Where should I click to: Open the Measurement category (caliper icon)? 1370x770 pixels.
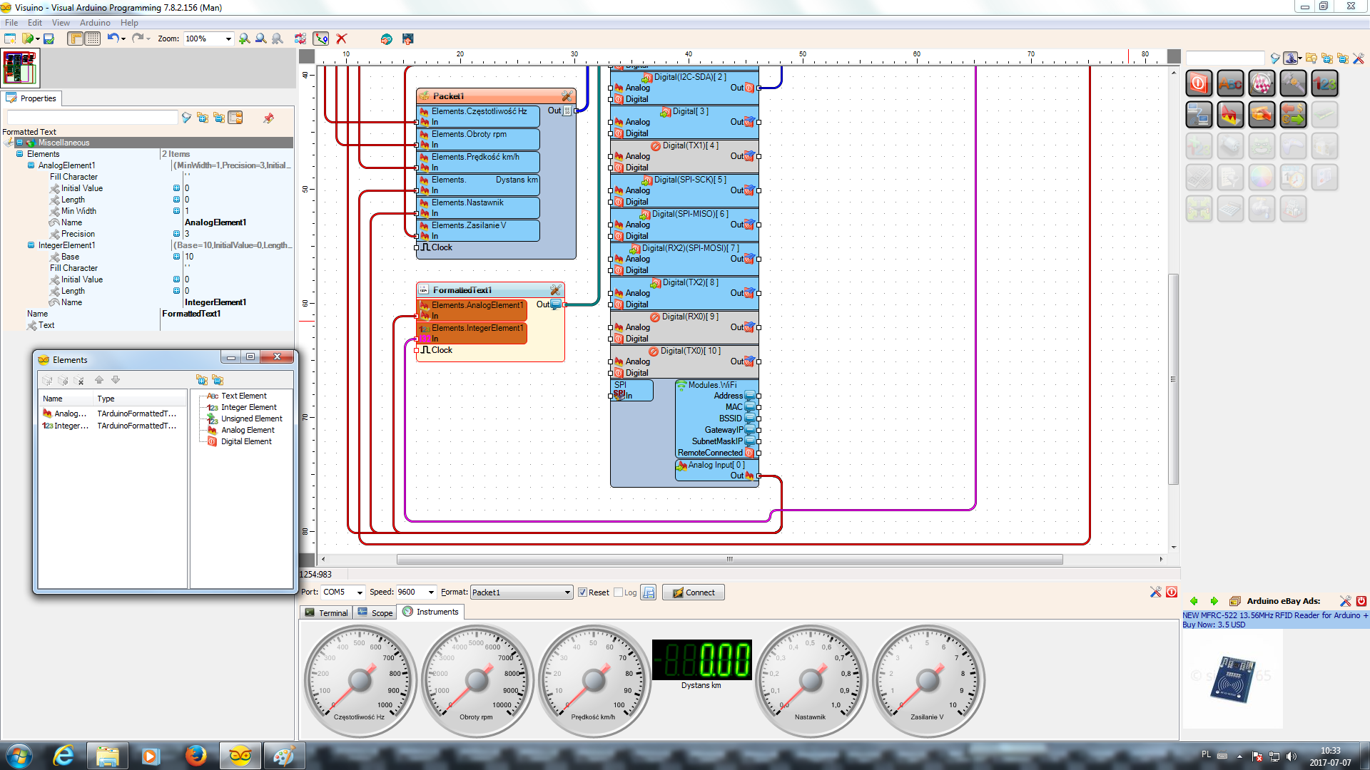(x=1293, y=83)
